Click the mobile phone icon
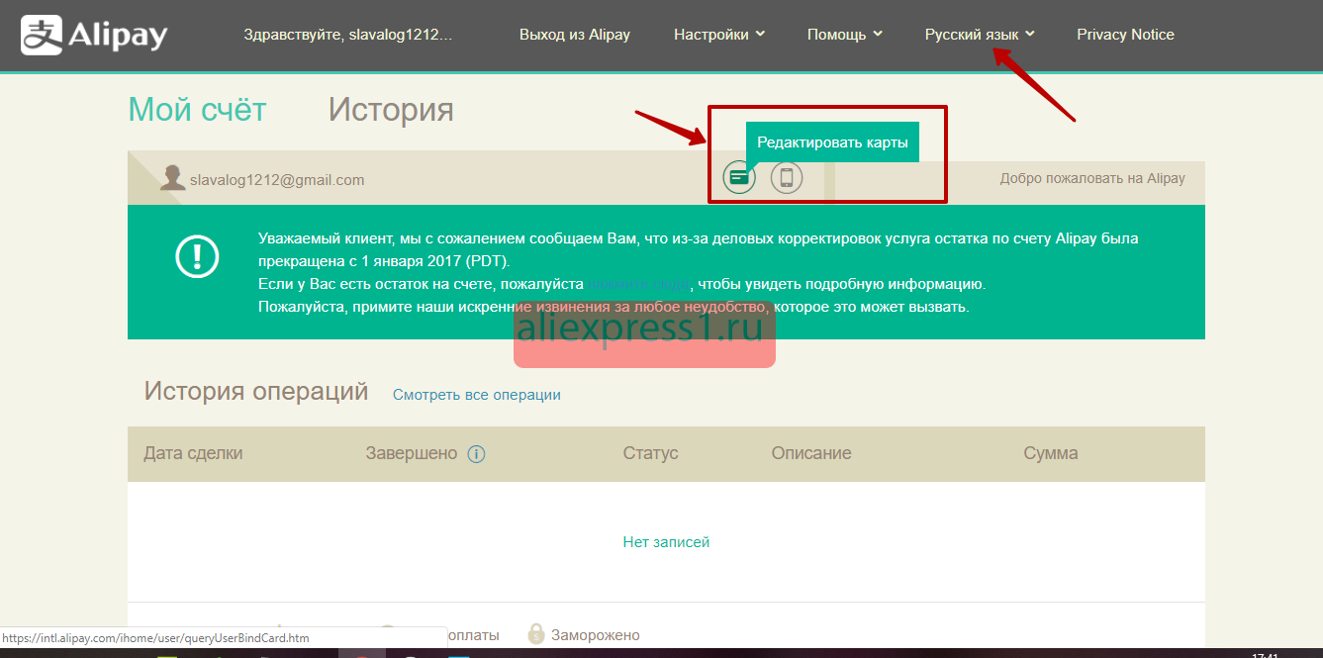The width and height of the screenshot is (1323, 658). (787, 178)
